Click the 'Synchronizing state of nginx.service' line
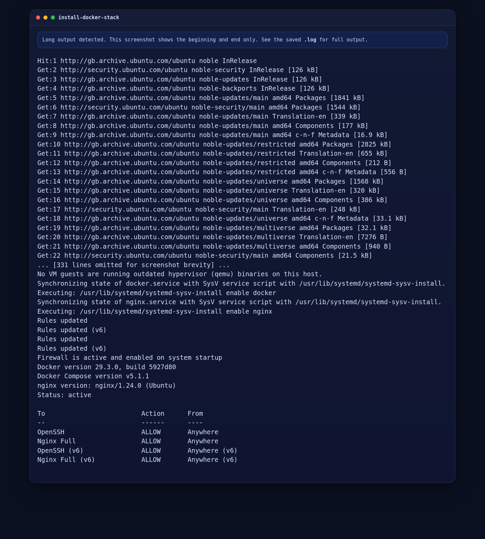Screen dimensions: 485x539 pos(239,302)
